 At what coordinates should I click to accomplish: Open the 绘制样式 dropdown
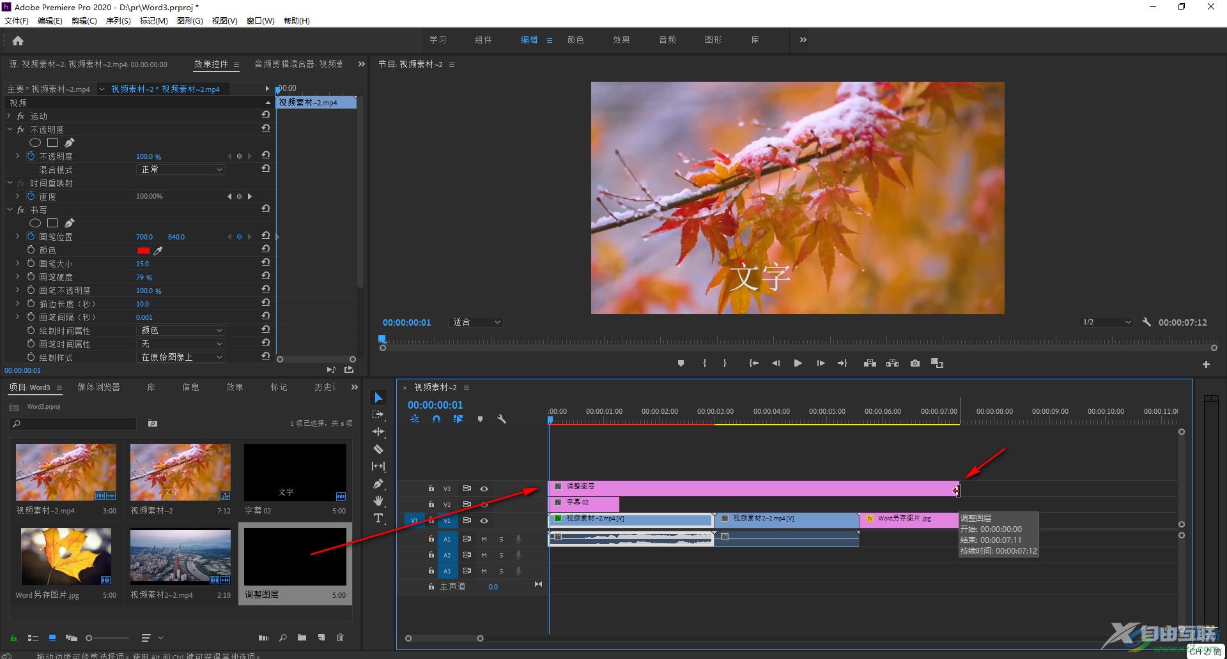[x=181, y=358]
